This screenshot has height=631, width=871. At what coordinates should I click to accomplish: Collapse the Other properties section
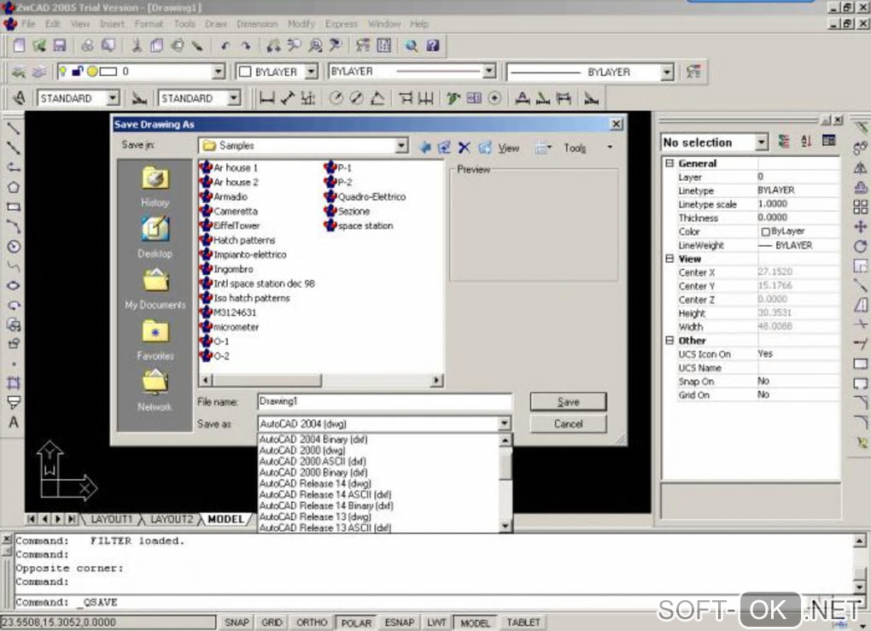pos(669,341)
